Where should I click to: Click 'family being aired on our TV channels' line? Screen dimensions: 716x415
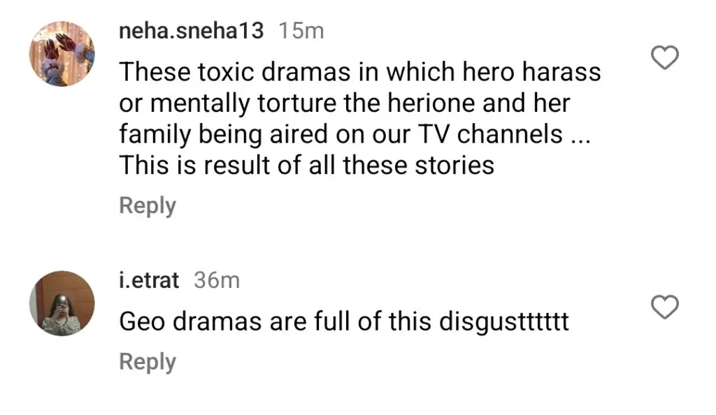pos(355,135)
